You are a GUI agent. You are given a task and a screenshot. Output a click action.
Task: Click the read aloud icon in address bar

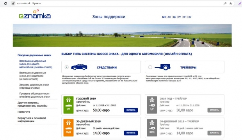pos(225,3)
